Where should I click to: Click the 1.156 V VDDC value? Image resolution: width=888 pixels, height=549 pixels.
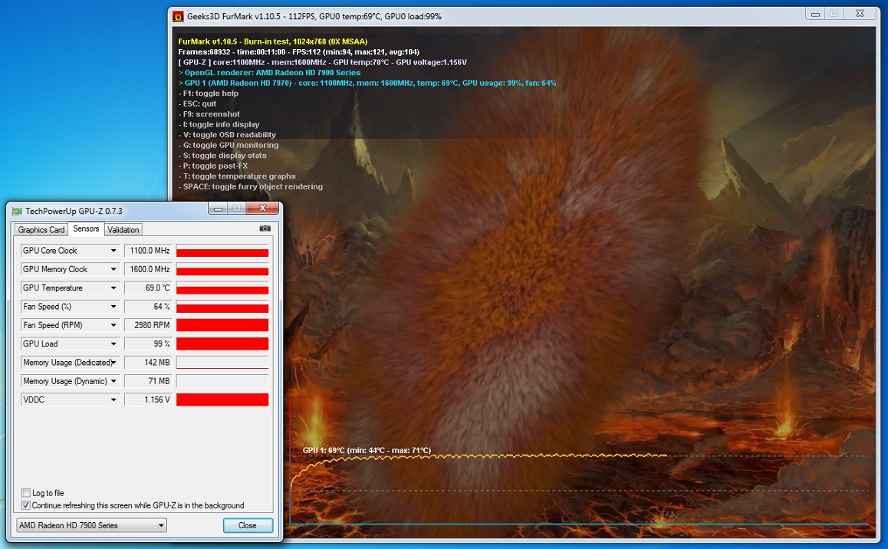[x=148, y=399]
